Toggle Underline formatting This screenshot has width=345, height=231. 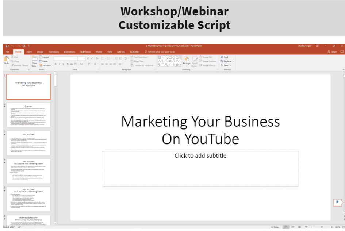tap(64, 64)
